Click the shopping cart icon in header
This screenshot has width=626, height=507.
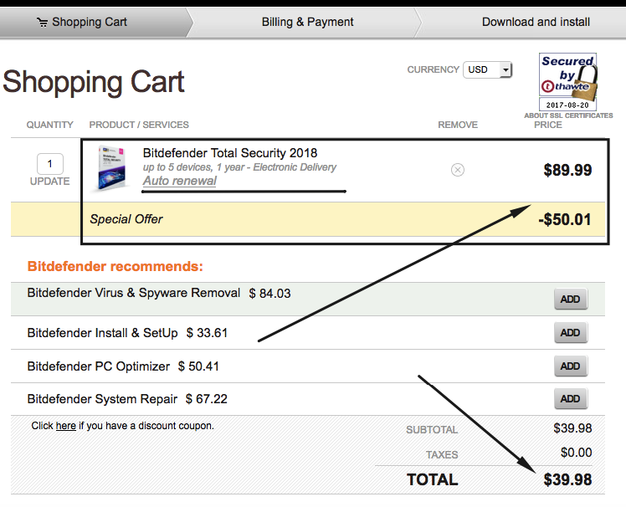[x=42, y=23]
